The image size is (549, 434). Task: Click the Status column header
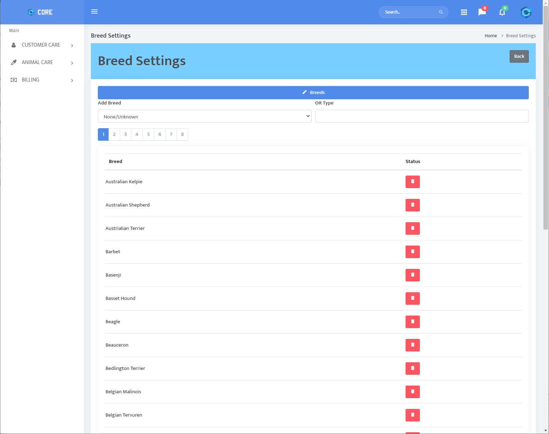413,162
